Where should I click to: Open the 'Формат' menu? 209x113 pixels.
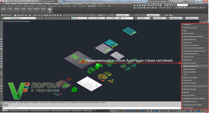pos(33,4)
